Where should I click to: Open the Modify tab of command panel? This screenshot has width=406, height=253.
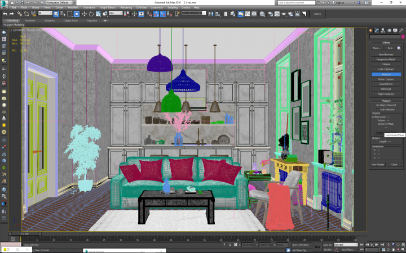pyautogui.click(x=377, y=30)
